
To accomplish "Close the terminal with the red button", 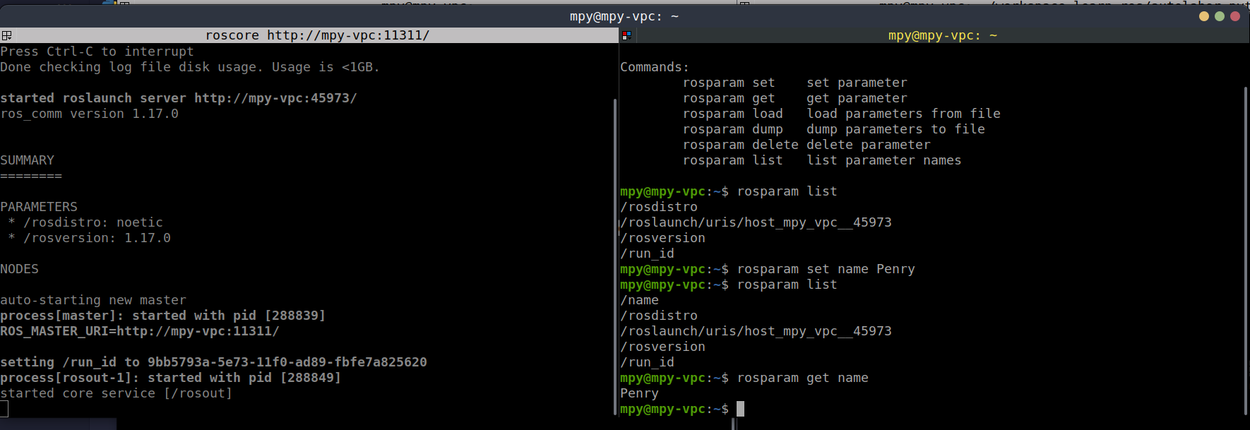I will click(1235, 16).
